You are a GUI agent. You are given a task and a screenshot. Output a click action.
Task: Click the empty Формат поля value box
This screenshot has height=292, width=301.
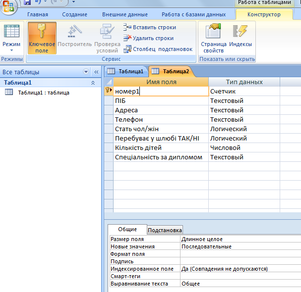[241, 254]
